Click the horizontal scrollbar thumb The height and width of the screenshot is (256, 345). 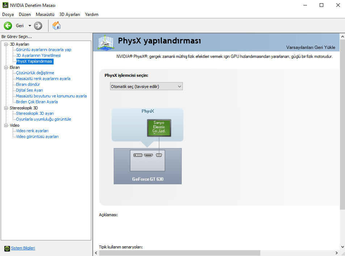[x=179, y=253]
